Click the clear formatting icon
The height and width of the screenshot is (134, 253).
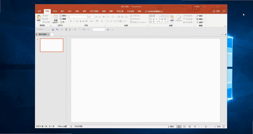(104, 17)
